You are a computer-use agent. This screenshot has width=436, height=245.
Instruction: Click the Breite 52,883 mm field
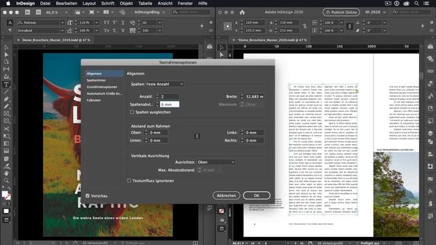tap(254, 97)
